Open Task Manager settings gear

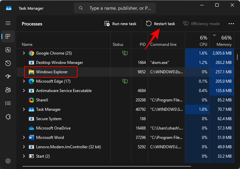(x=8, y=161)
